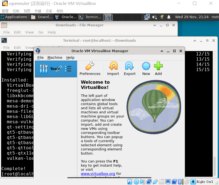Click the notification bell in top panel
Viewport: 219px width, 185px height.
pos(169,17)
